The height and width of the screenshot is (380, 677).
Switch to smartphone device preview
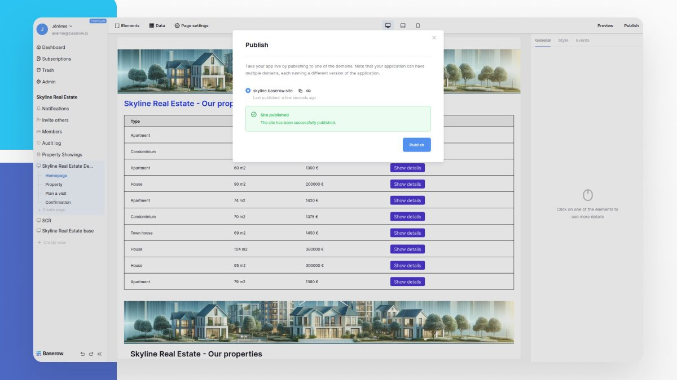(418, 25)
